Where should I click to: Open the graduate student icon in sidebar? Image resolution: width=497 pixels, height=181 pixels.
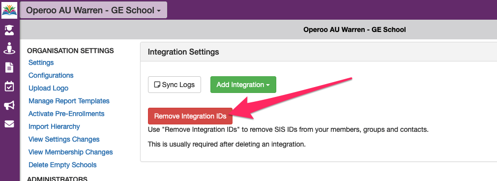click(9, 30)
